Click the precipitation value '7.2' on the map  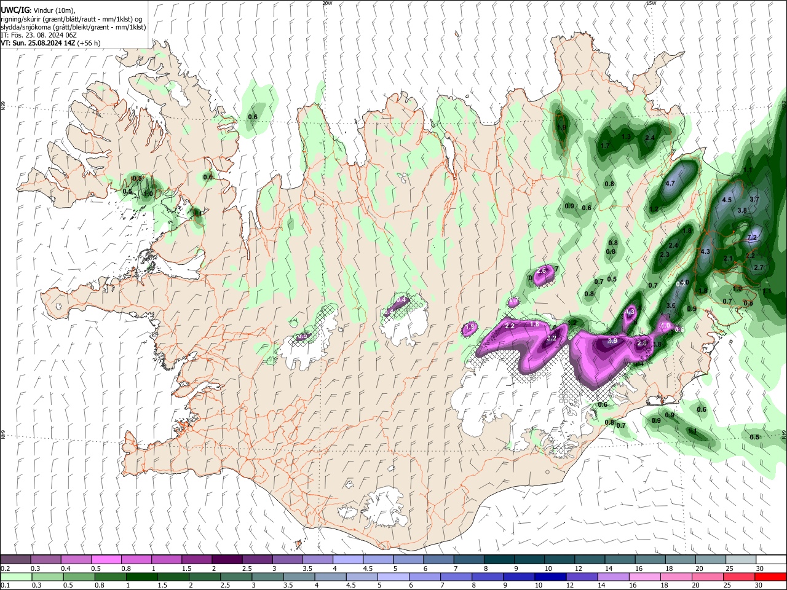tap(751, 237)
